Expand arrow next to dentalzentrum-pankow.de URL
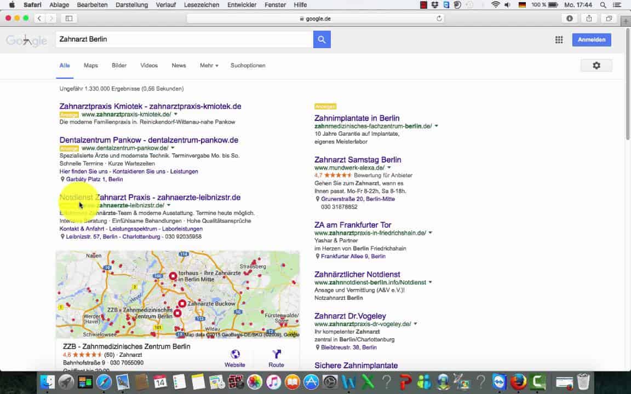 point(173,148)
